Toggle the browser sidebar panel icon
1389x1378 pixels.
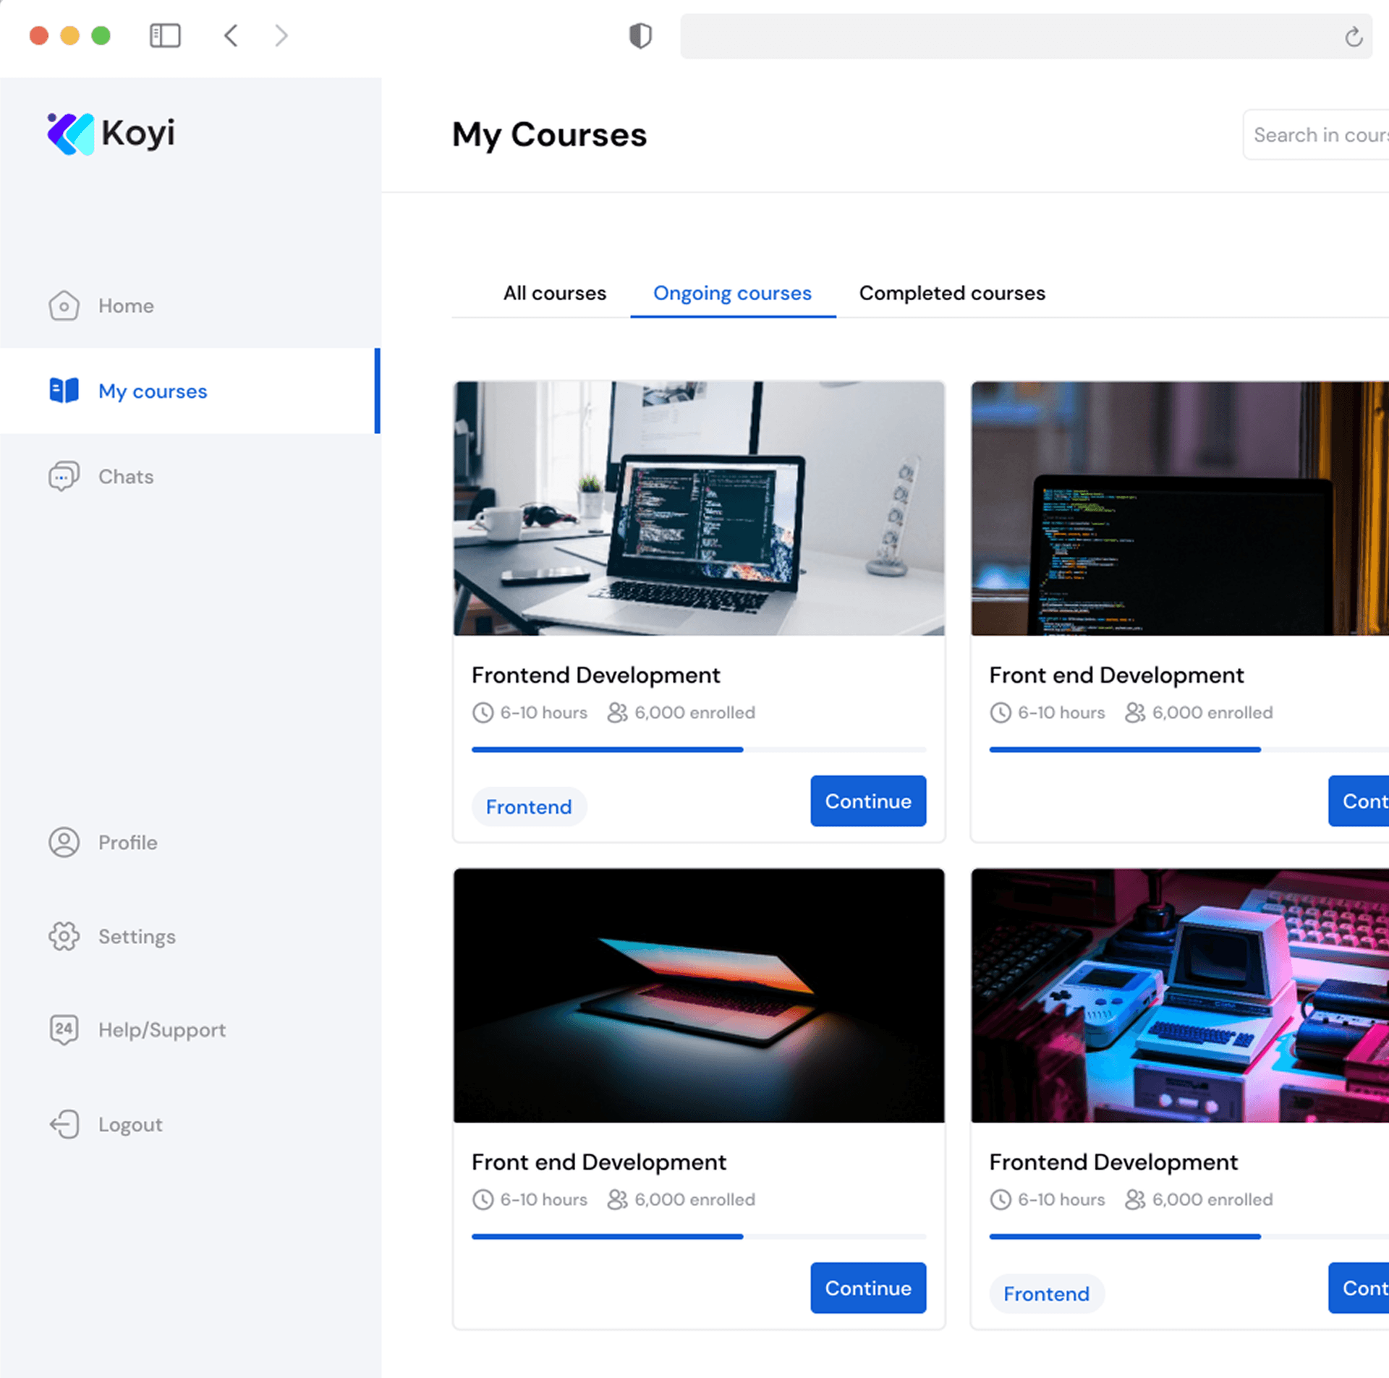click(x=164, y=35)
